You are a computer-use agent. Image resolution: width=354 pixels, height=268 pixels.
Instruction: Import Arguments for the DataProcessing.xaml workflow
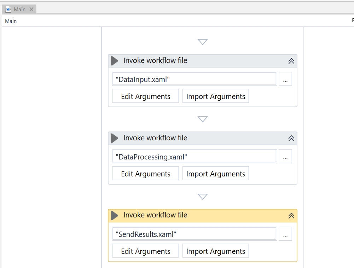click(215, 174)
